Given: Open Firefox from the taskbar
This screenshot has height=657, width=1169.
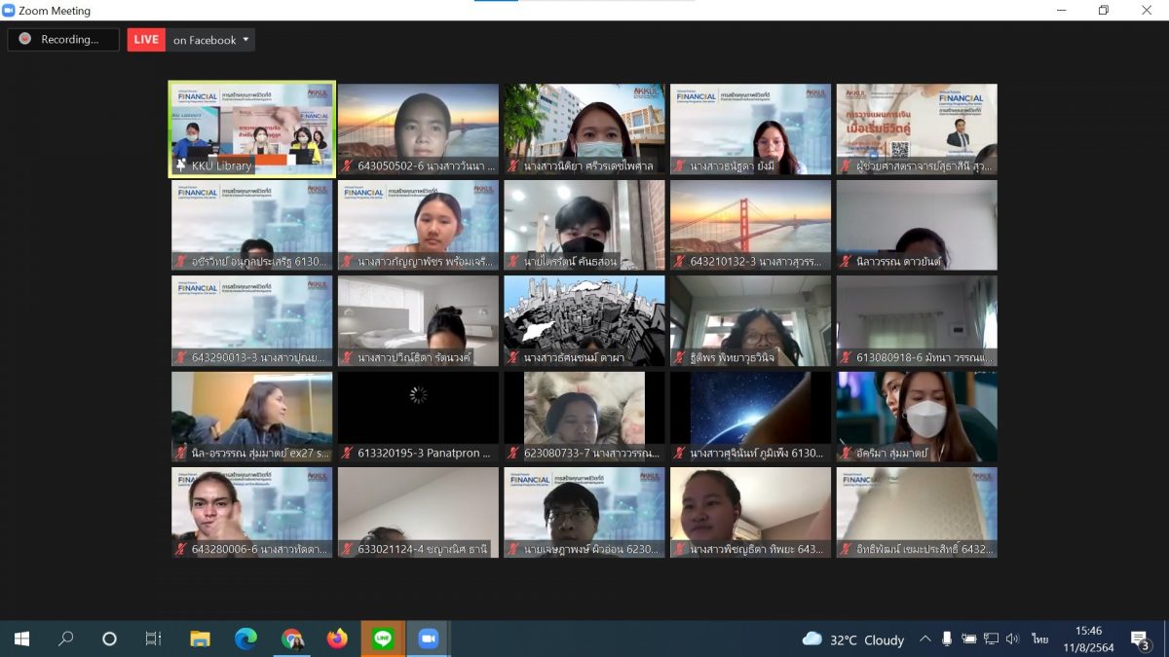Looking at the screenshot, I should point(337,639).
